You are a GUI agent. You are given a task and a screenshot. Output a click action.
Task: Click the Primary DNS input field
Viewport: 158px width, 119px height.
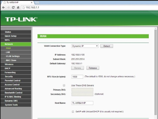coord(82,90)
